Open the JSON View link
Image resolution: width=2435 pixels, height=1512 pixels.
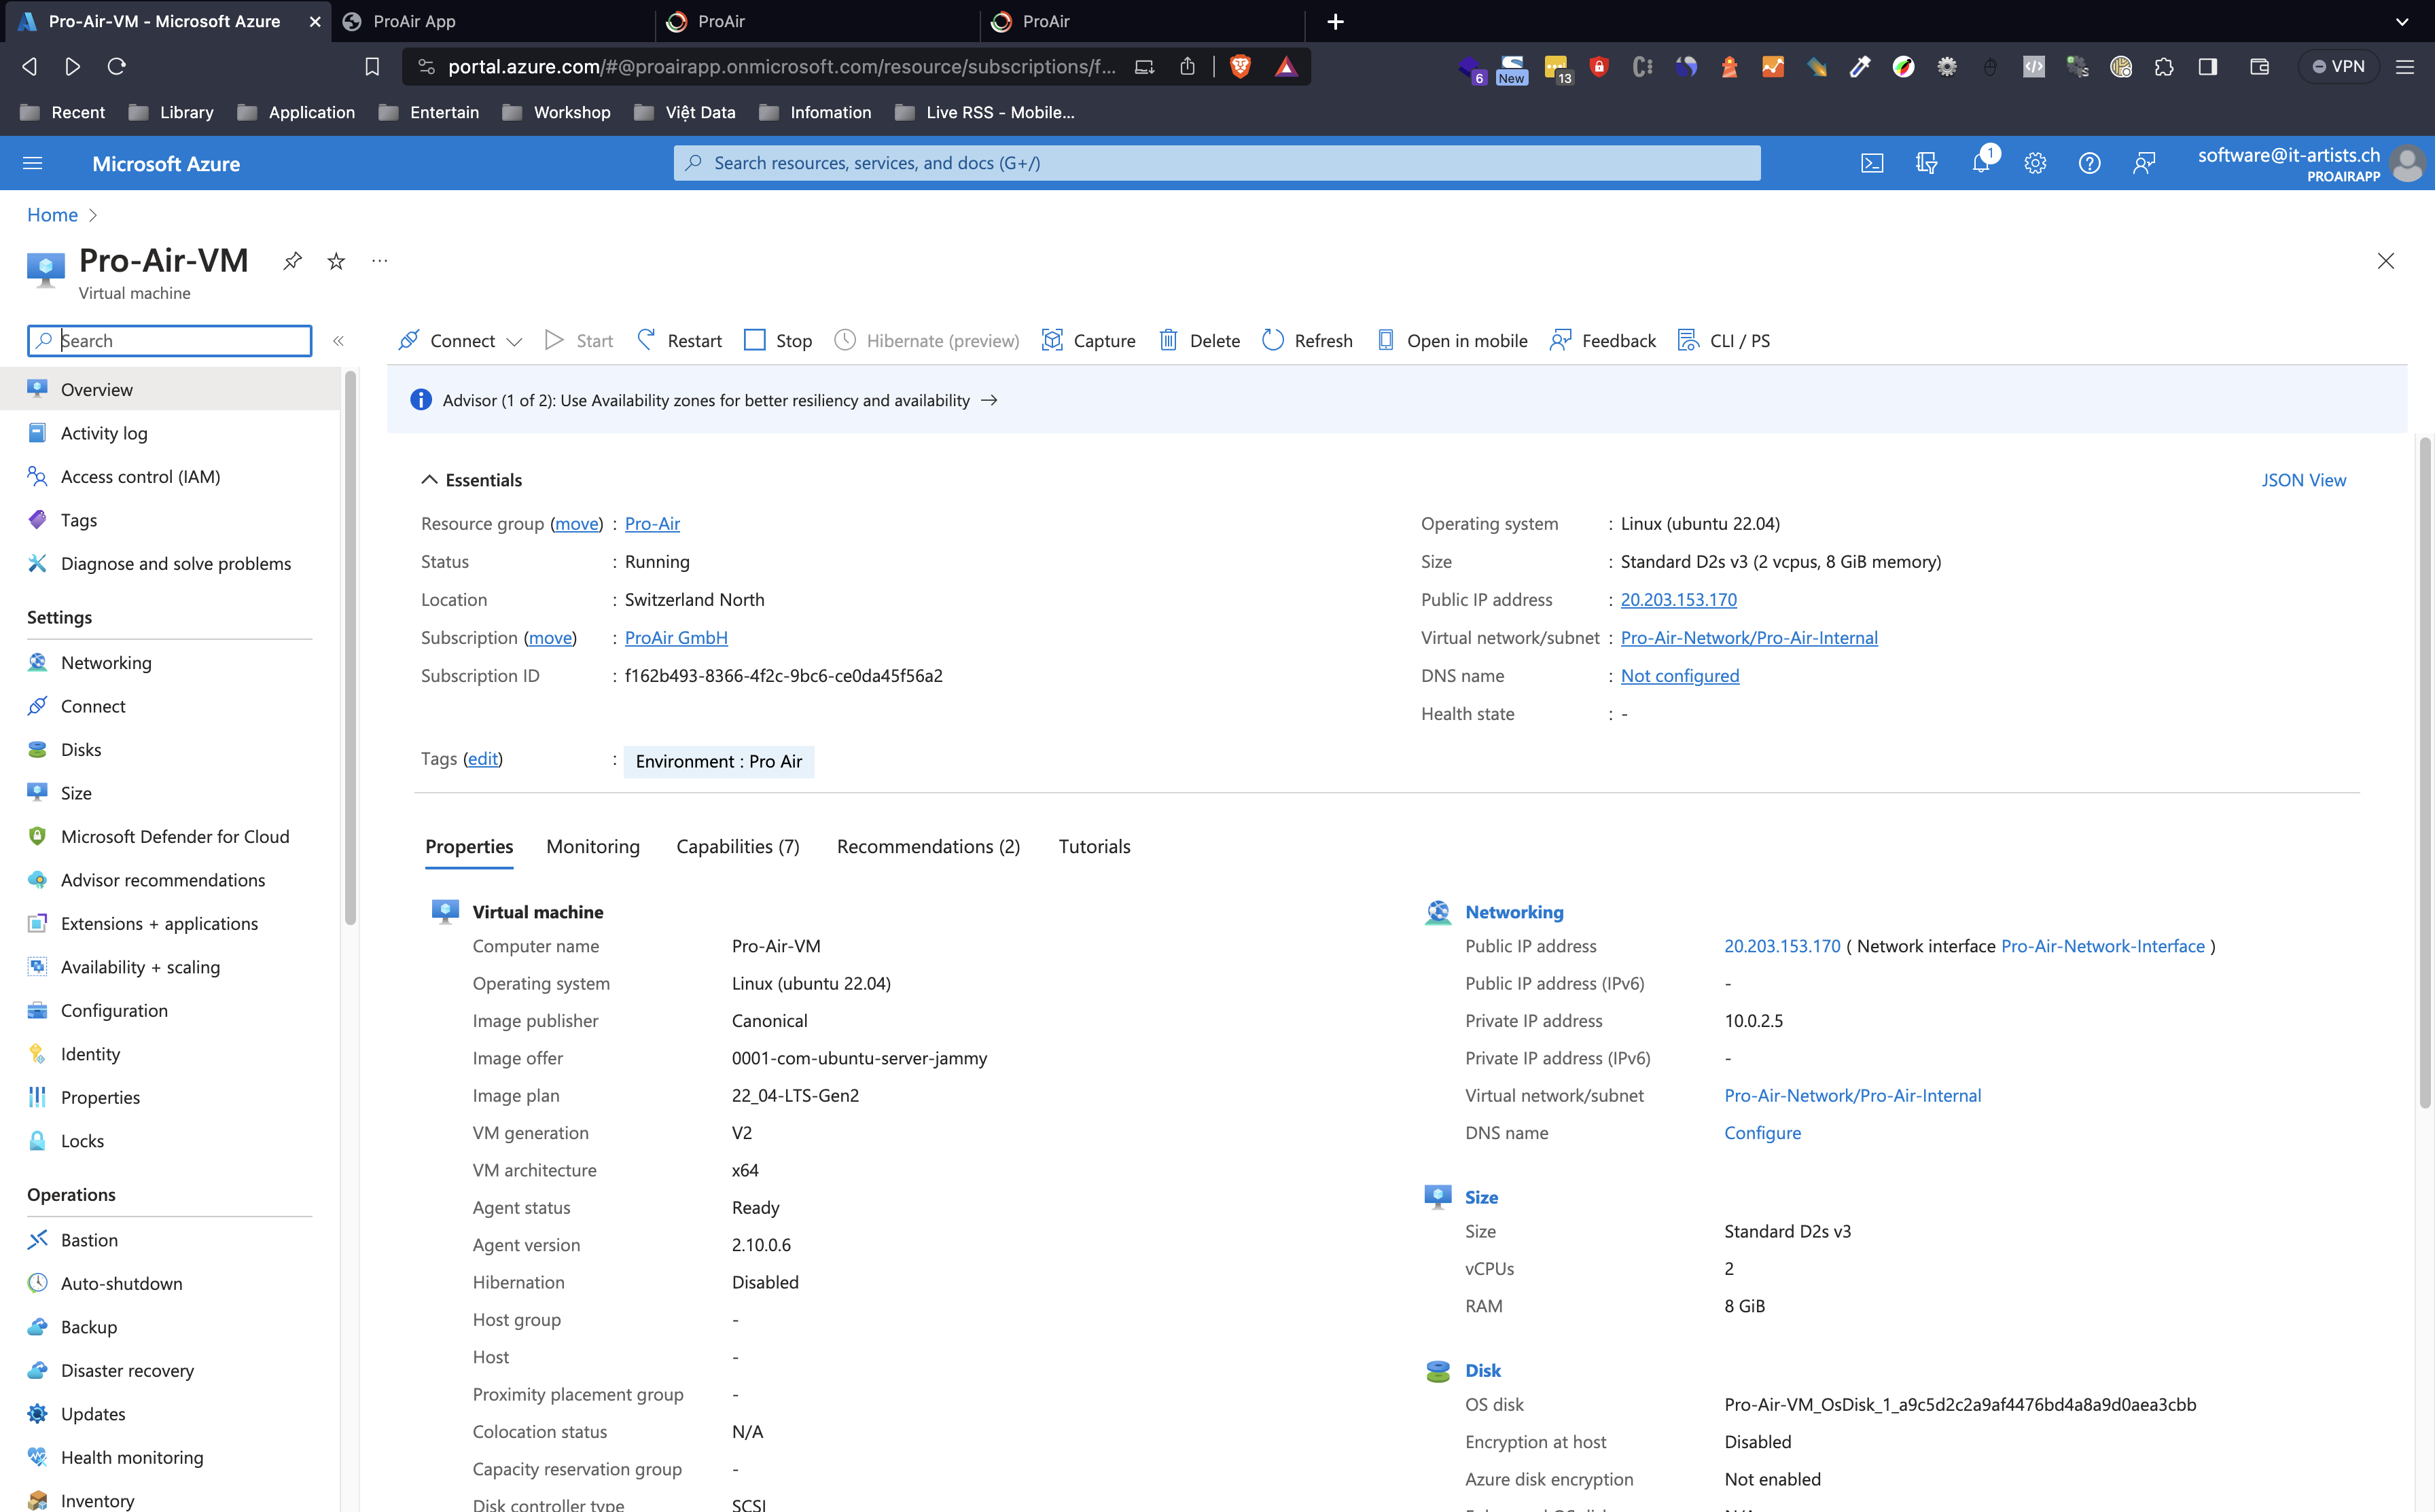click(2303, 480)
